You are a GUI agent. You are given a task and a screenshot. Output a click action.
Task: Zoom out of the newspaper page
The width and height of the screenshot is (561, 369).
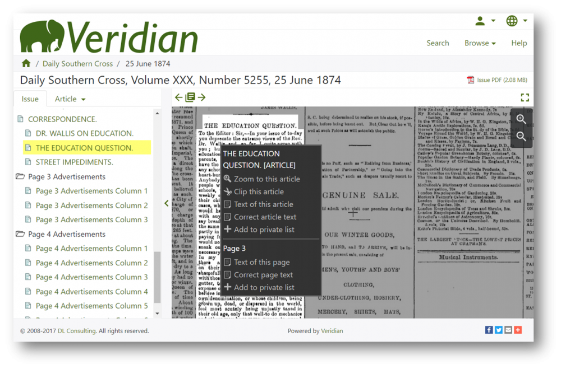[x=521, y=136]
